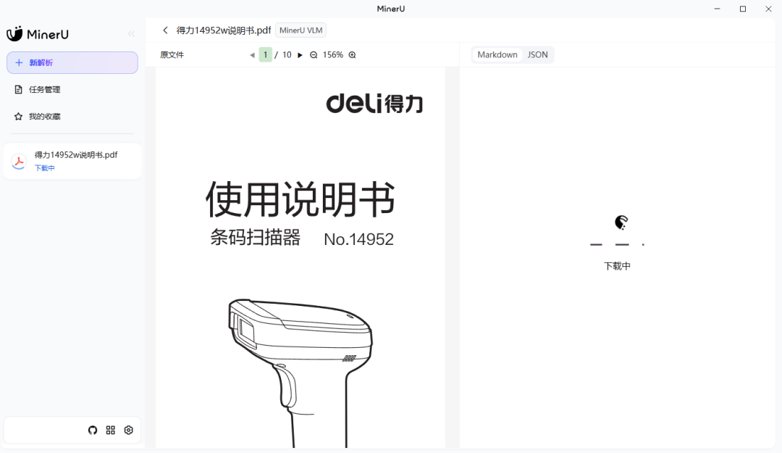The image size is (782, 453).
Task: Go to previous page arrow
Action: coord(252,55)
